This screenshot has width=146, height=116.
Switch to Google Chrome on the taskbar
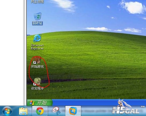[x=40, y=111]
